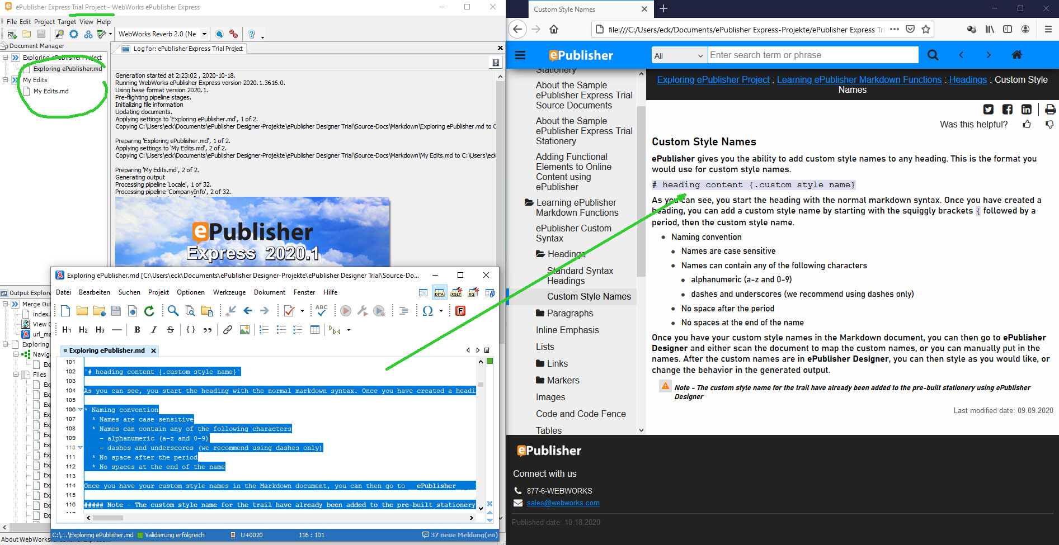This screenshot has width=1059, height=545.
Task: Click the Bold formatting icon in editor
Action: [x=137, y=330]
